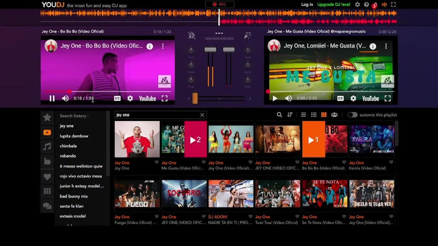The width and height of the screenshot is (438, 246).
Task: Select the YouTube source sidebar tab
Action: (47, 133)
